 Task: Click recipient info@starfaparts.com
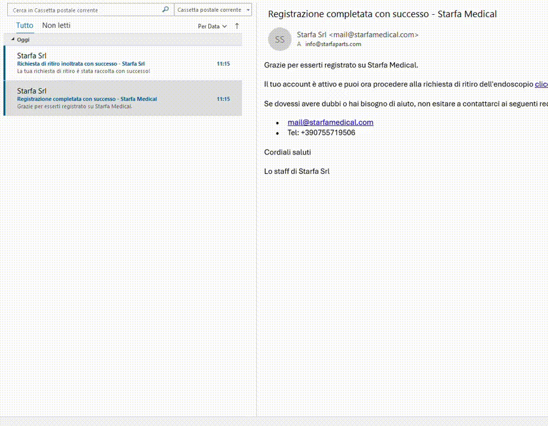pyautogui.click(x=333, y=44)
